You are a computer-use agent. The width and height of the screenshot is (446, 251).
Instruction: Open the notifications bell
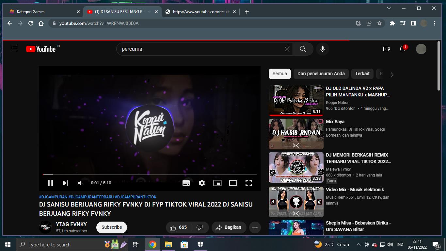(402, 49)
